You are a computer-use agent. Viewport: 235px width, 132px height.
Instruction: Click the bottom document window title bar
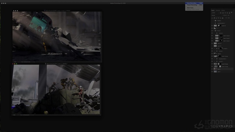[x=57, y=64]
